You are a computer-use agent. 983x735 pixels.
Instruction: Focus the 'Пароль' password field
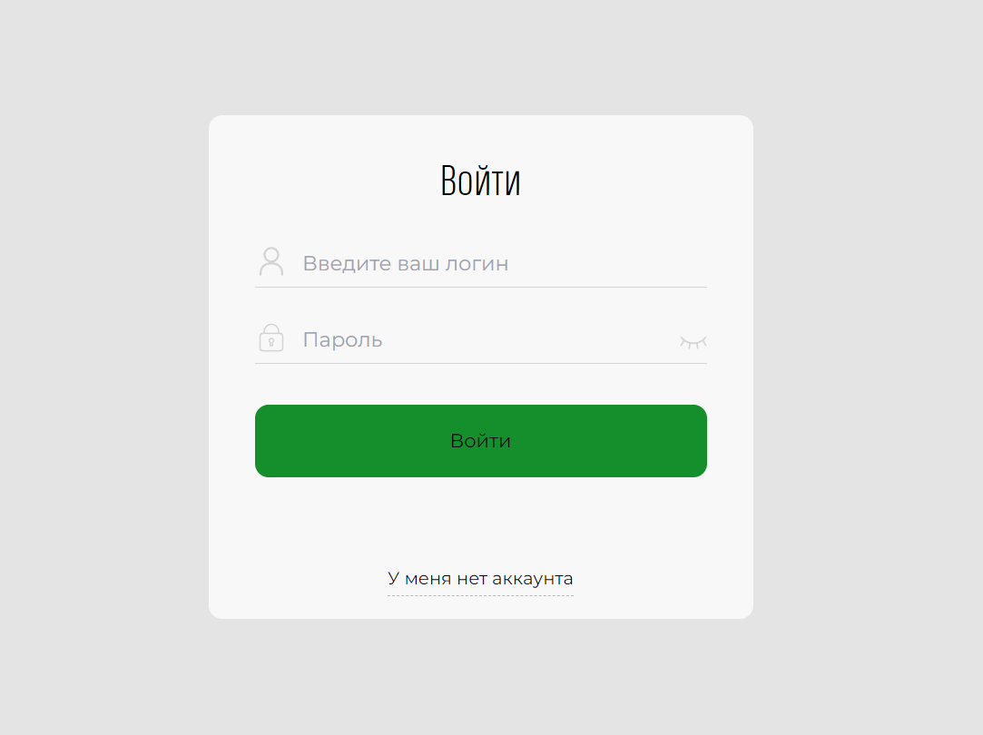[481, 339]
